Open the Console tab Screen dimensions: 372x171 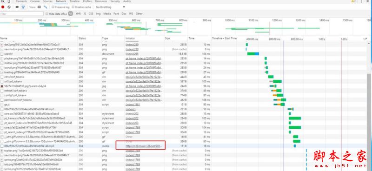[x=35, y=1]
